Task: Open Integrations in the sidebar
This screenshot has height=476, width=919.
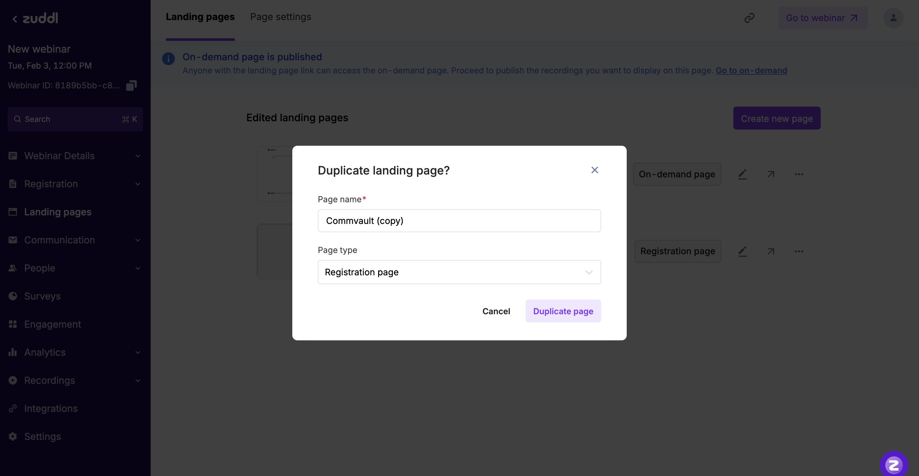Action: [51, 409]
